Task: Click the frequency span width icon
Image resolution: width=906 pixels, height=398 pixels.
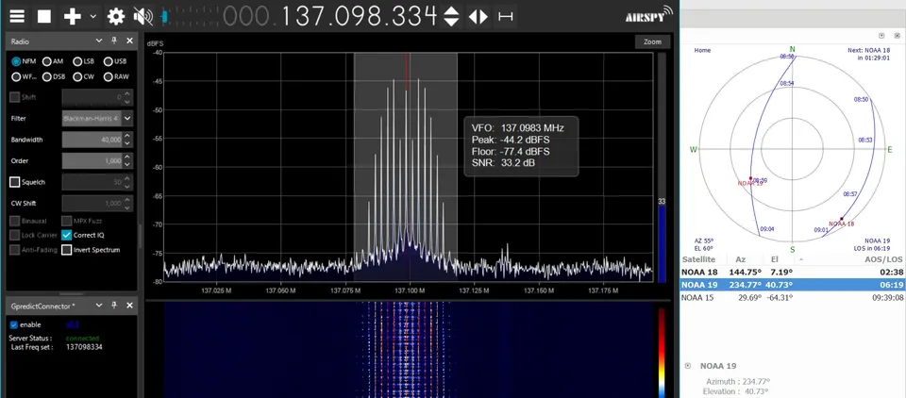Action: tap(506, 16)
